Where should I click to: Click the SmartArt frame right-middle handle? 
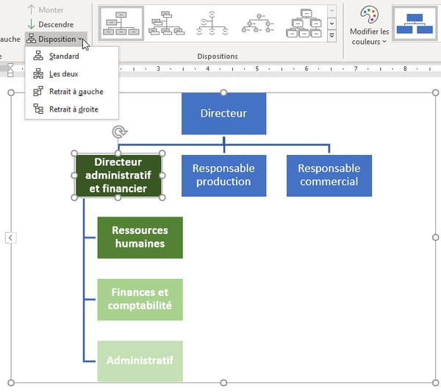click(x=435, y=238)
